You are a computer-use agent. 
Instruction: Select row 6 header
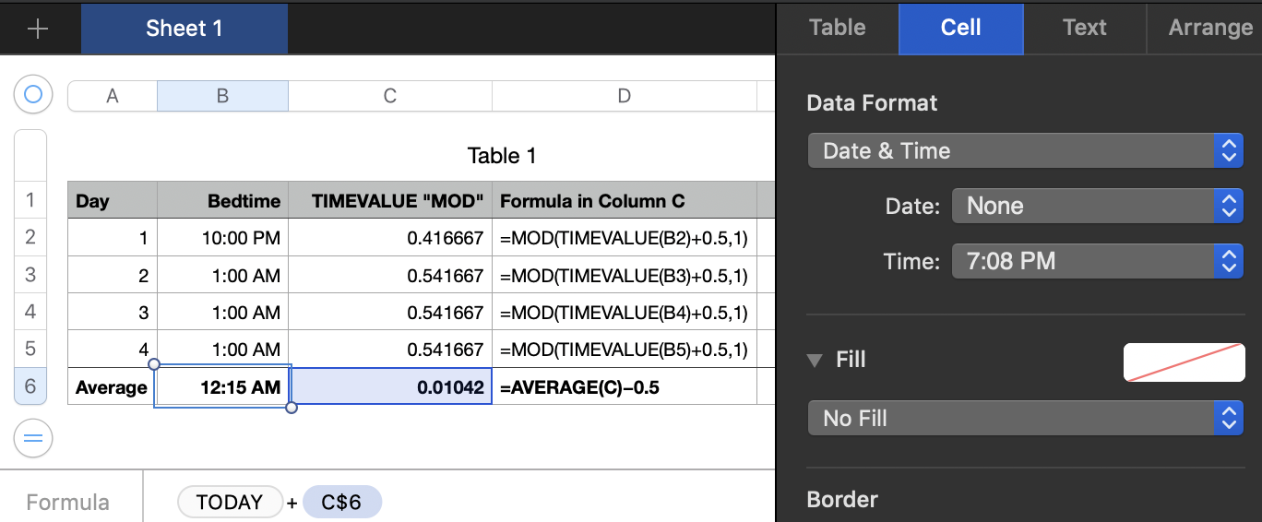point(30,386)
